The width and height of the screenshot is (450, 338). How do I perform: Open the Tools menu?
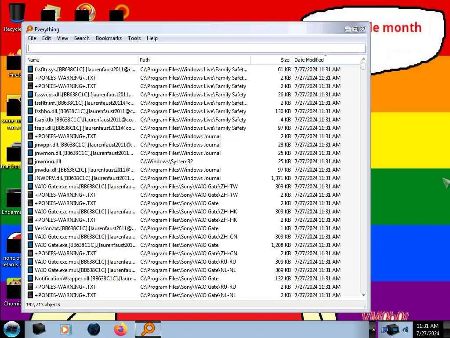click(134, 38)
